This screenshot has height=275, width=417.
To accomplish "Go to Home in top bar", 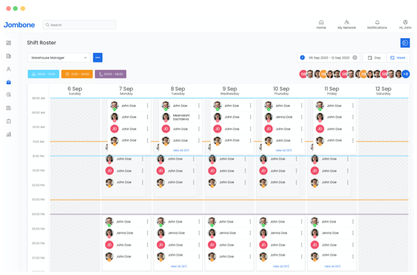I will point(321,25).
